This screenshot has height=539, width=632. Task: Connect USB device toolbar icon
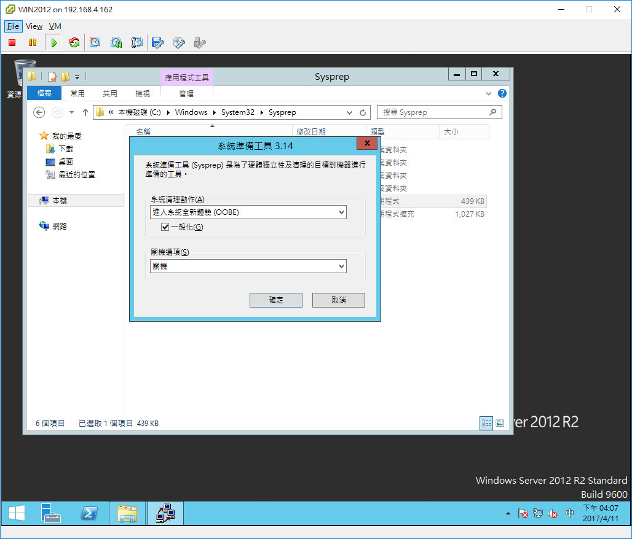coord(200,42)
